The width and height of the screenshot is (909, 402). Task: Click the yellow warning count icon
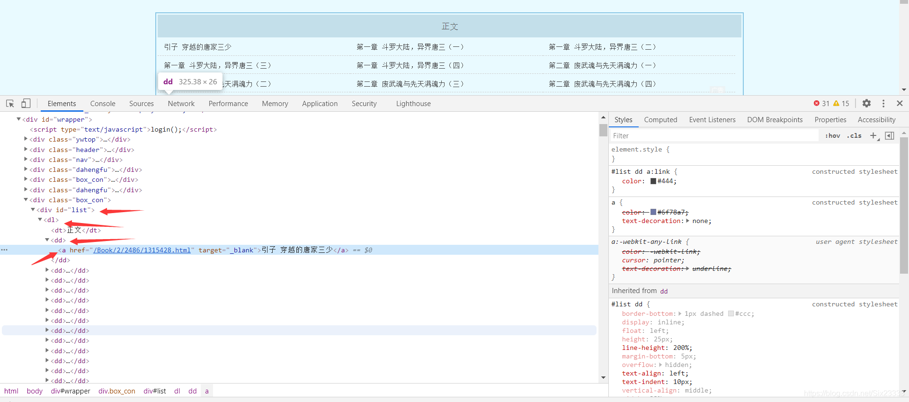(836, 103)
